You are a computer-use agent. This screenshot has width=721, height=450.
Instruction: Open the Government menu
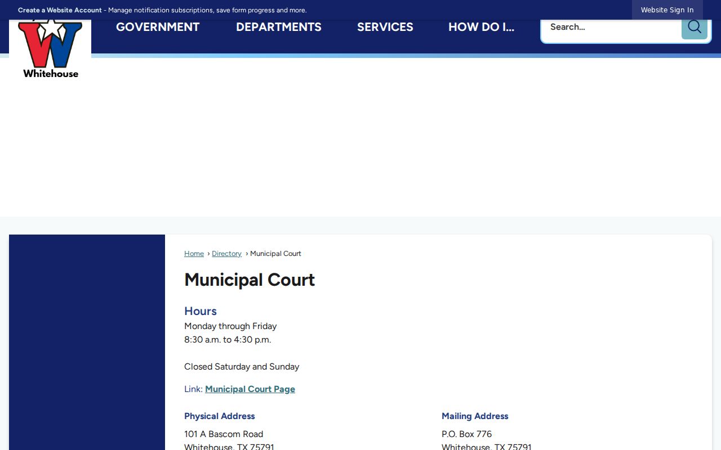pos(158,27)
